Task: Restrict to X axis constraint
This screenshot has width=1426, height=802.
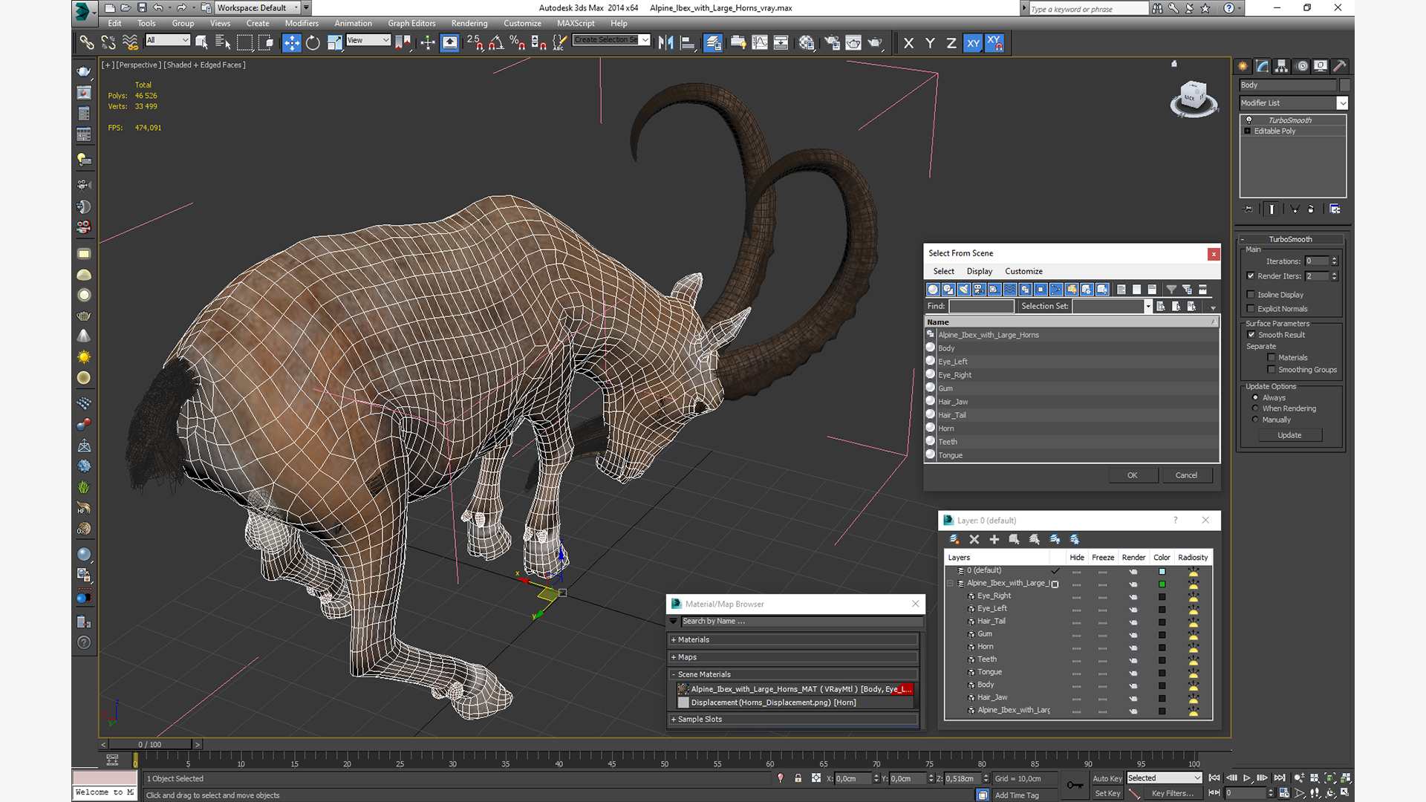Action: (x=908, y=43)
